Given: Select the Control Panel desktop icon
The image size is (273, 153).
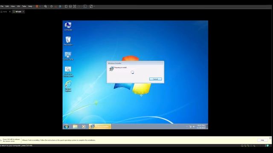Looking at the screenshot, I should click(x=68, y=56).
